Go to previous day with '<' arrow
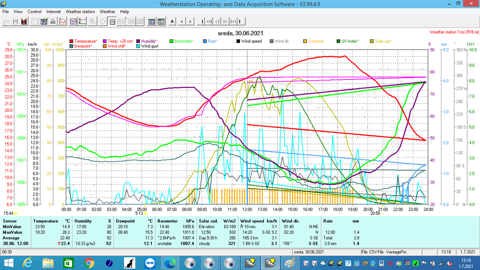Screen dimensions: 480x270 [x=182, y=21]
